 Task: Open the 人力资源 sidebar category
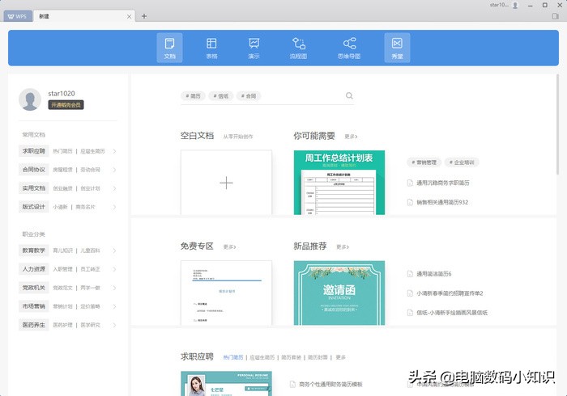[x=34, y=269]
